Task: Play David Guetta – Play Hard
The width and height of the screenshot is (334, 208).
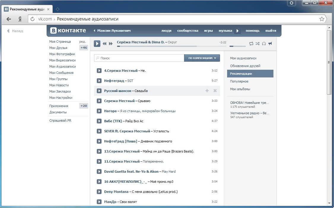Action: pos(99,171)
